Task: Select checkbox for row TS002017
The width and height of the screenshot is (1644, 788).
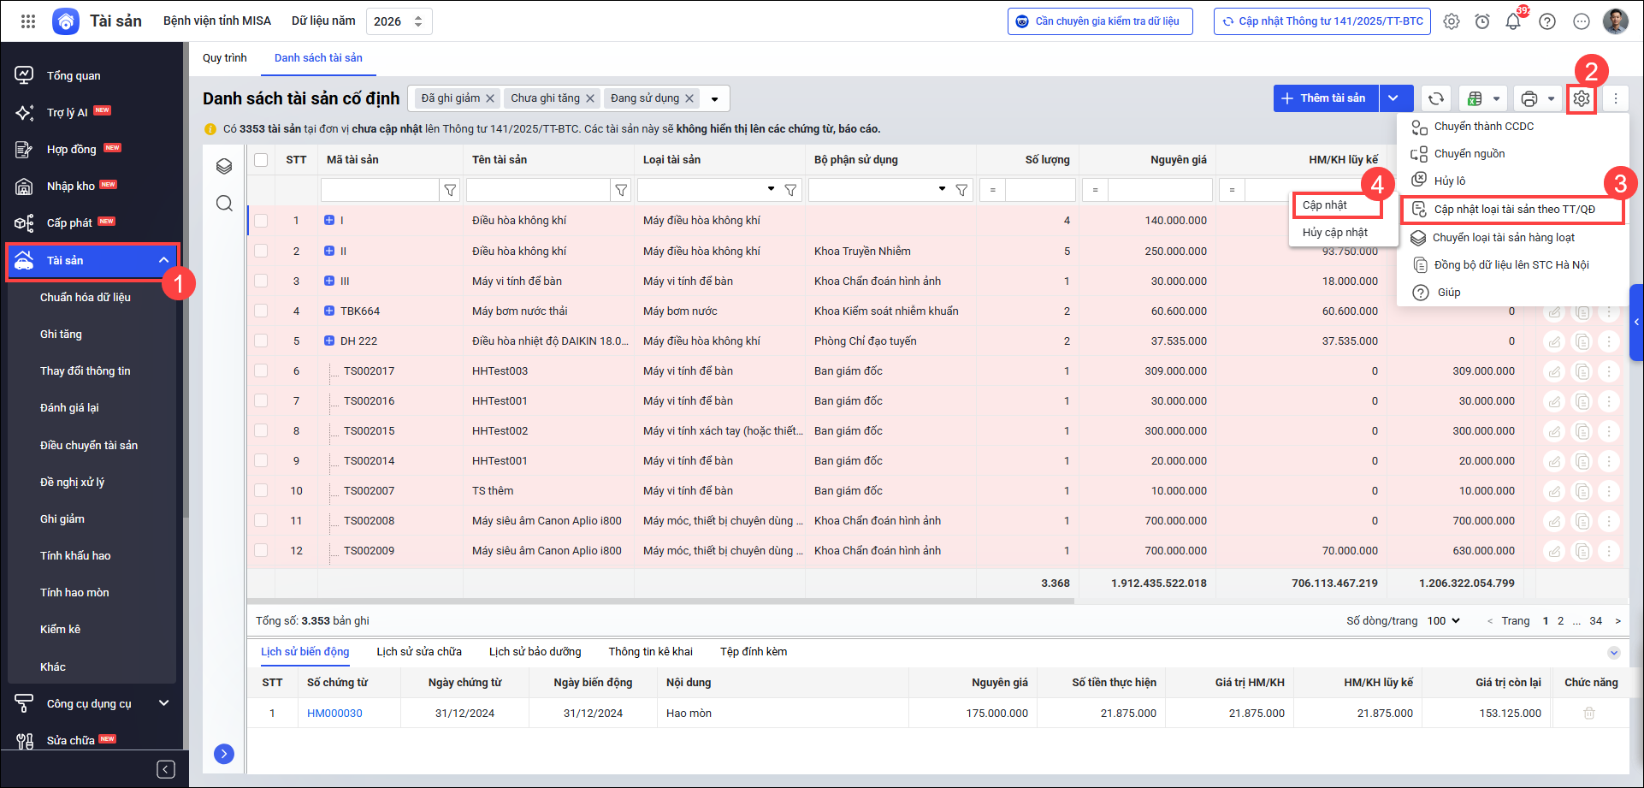Action: (x=261, y=370)
